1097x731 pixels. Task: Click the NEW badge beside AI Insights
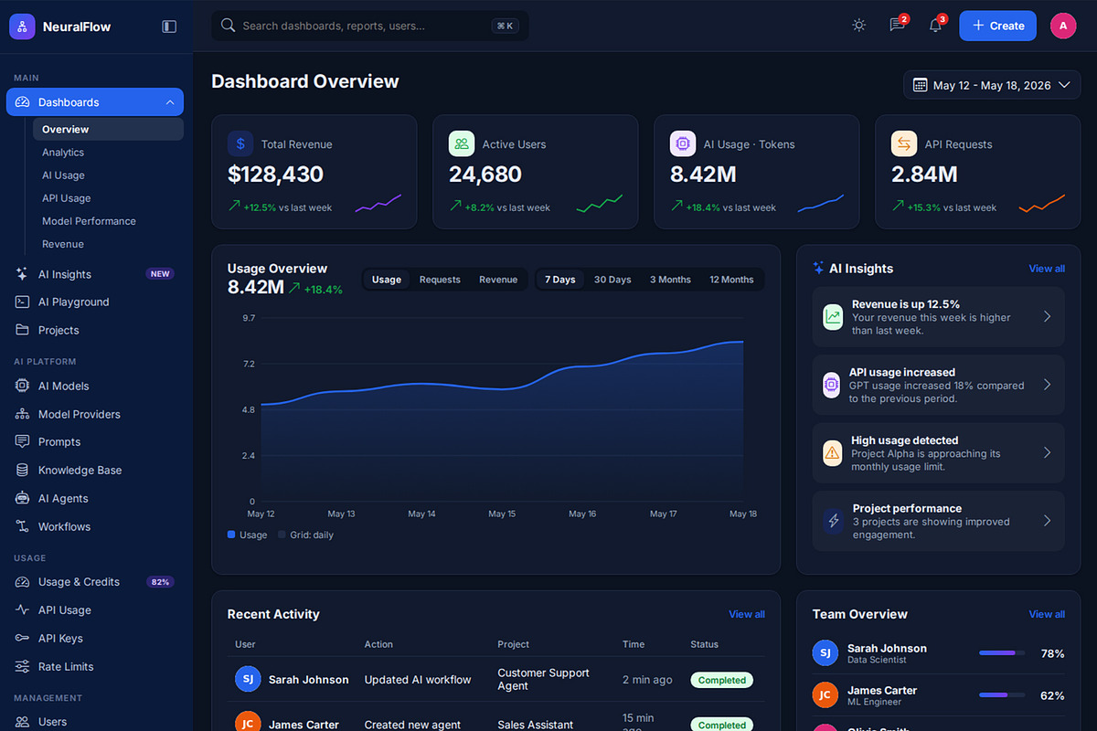pyautogui.click(x=160, y=274)
